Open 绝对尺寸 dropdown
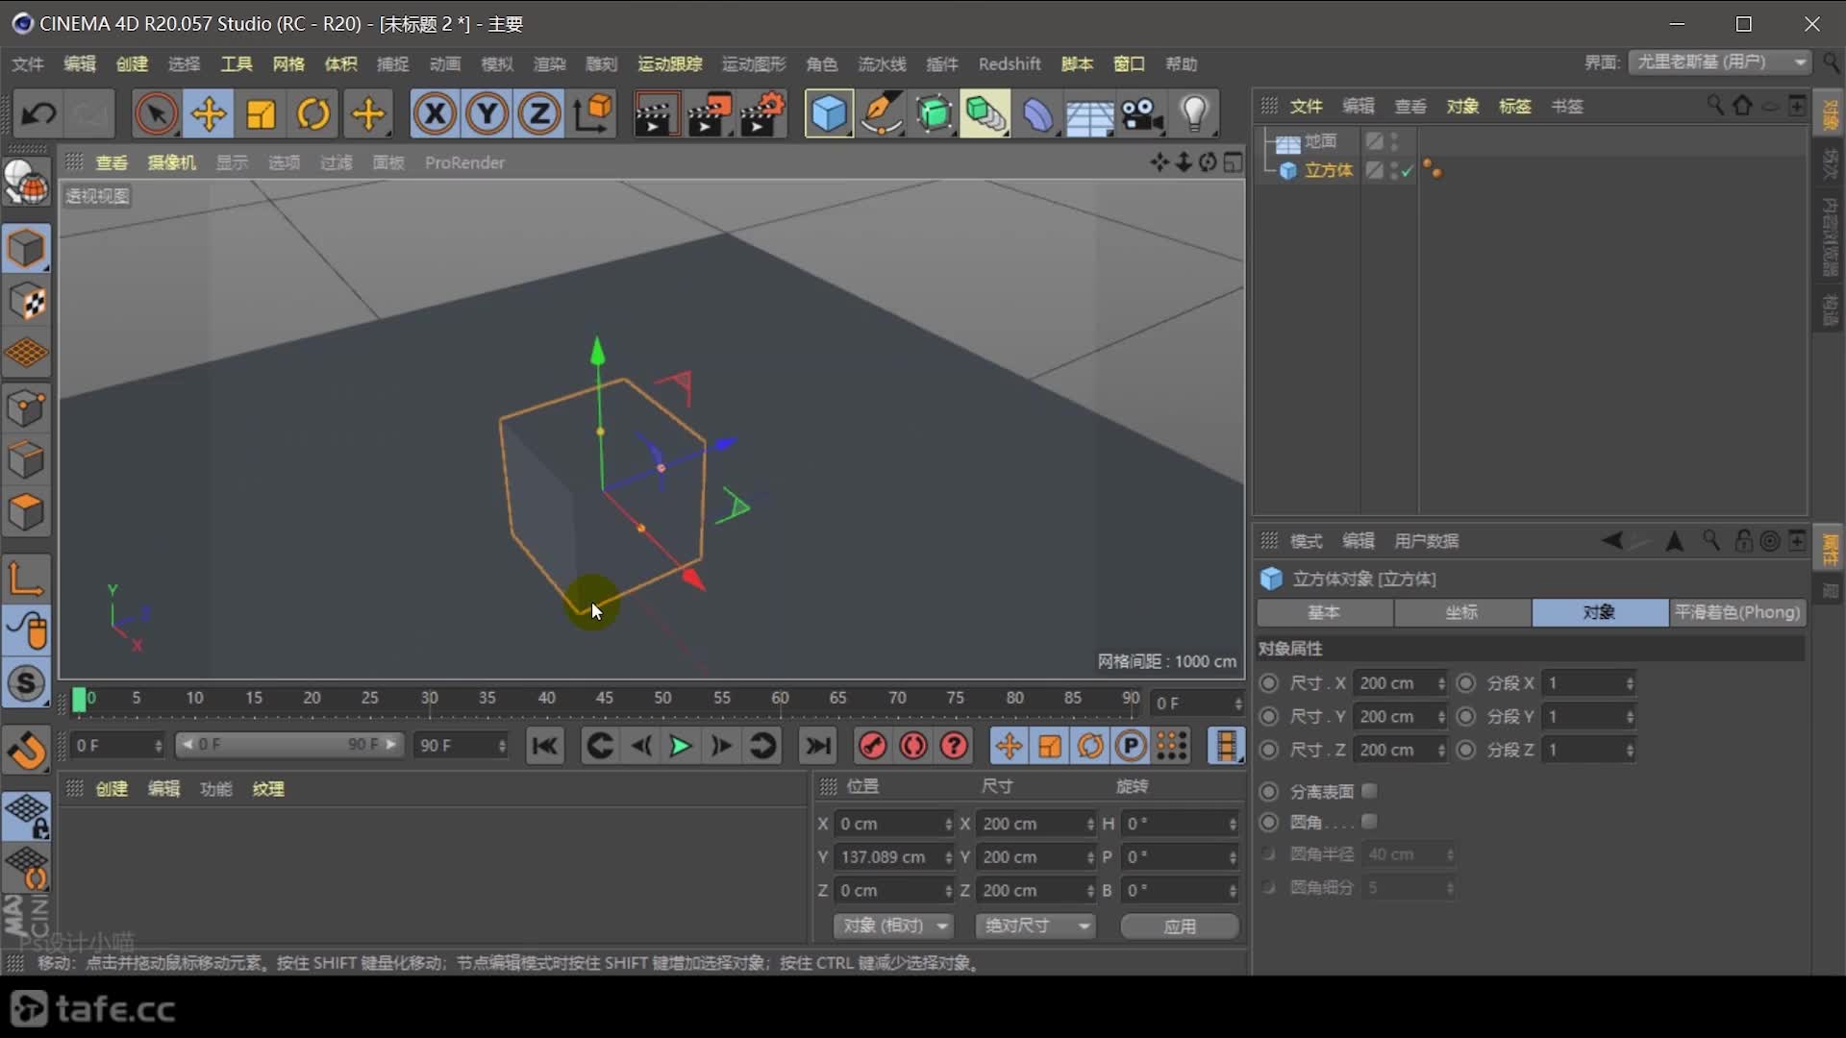The image size is (1846, 1038). (1035, 926)
